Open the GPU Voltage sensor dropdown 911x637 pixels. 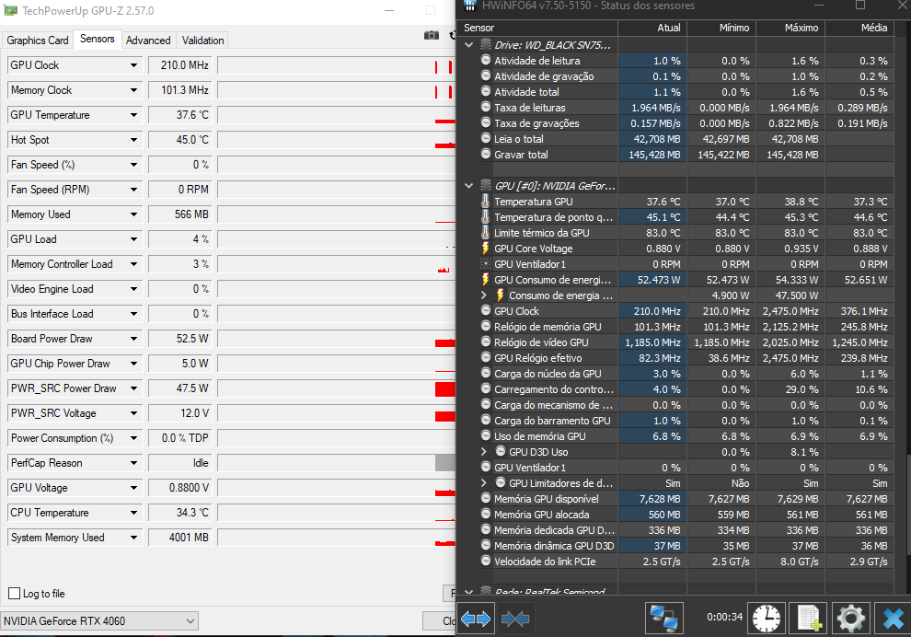(x=133, y=488)
